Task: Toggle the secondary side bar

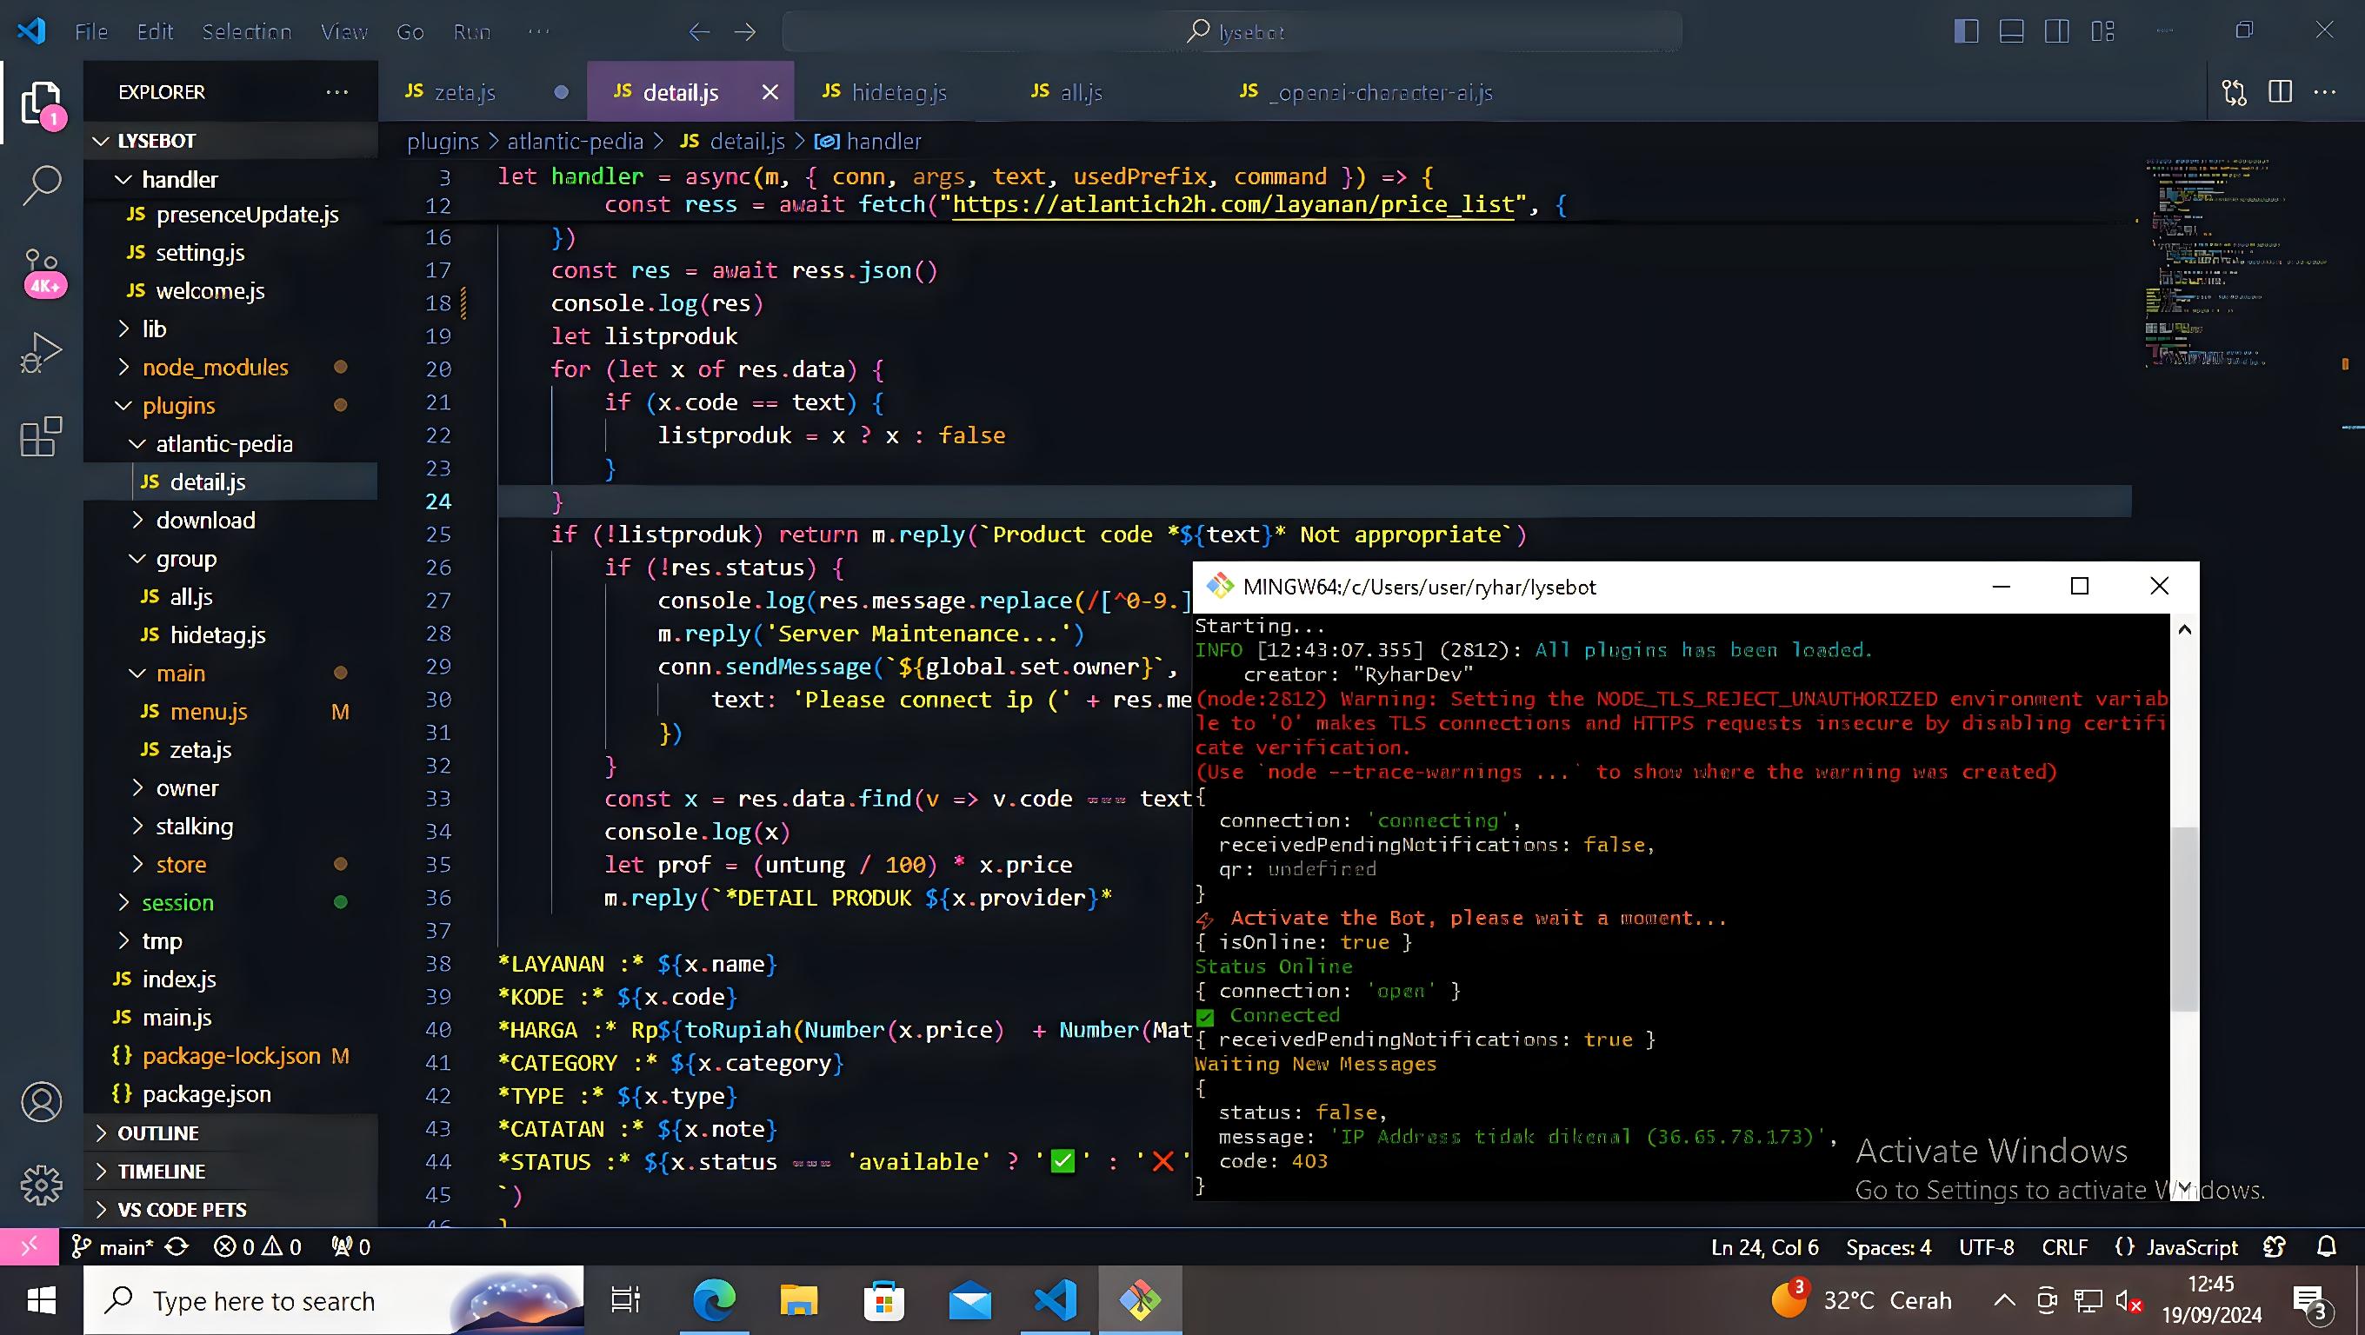Action: click(x=2056, y=31)
